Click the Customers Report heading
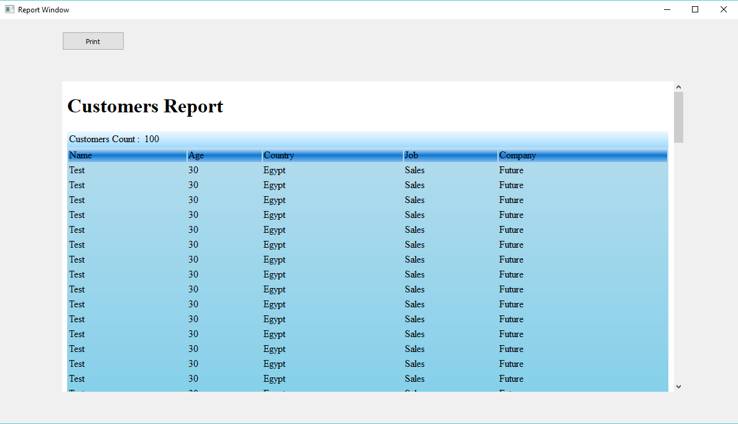This screenshot has height=424, width=738. click(145, 106)
